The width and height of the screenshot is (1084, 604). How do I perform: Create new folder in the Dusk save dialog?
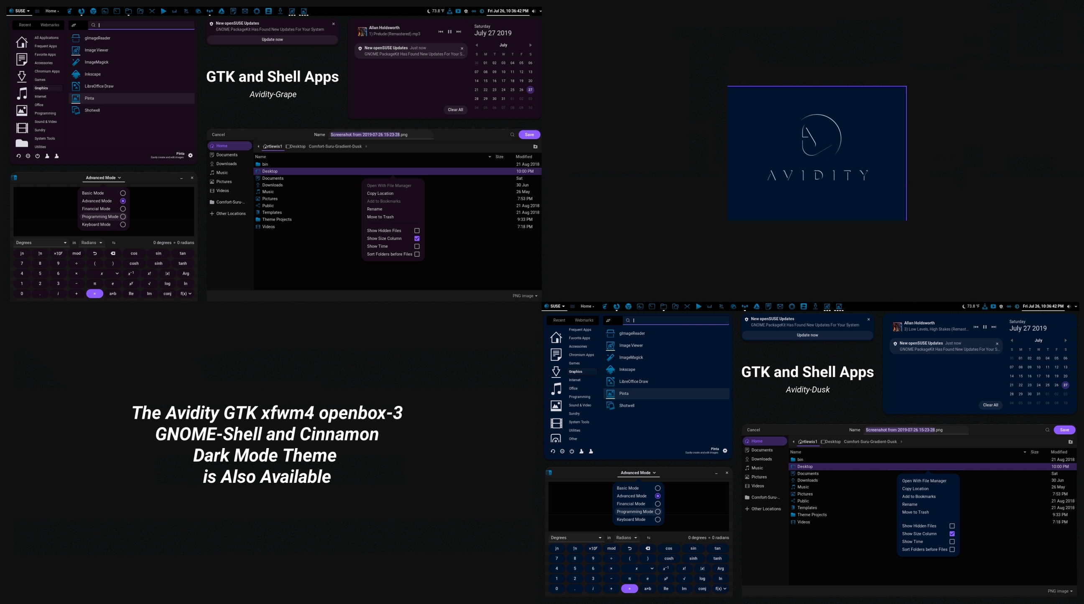pyautogui.click(x=1071, y=442)
